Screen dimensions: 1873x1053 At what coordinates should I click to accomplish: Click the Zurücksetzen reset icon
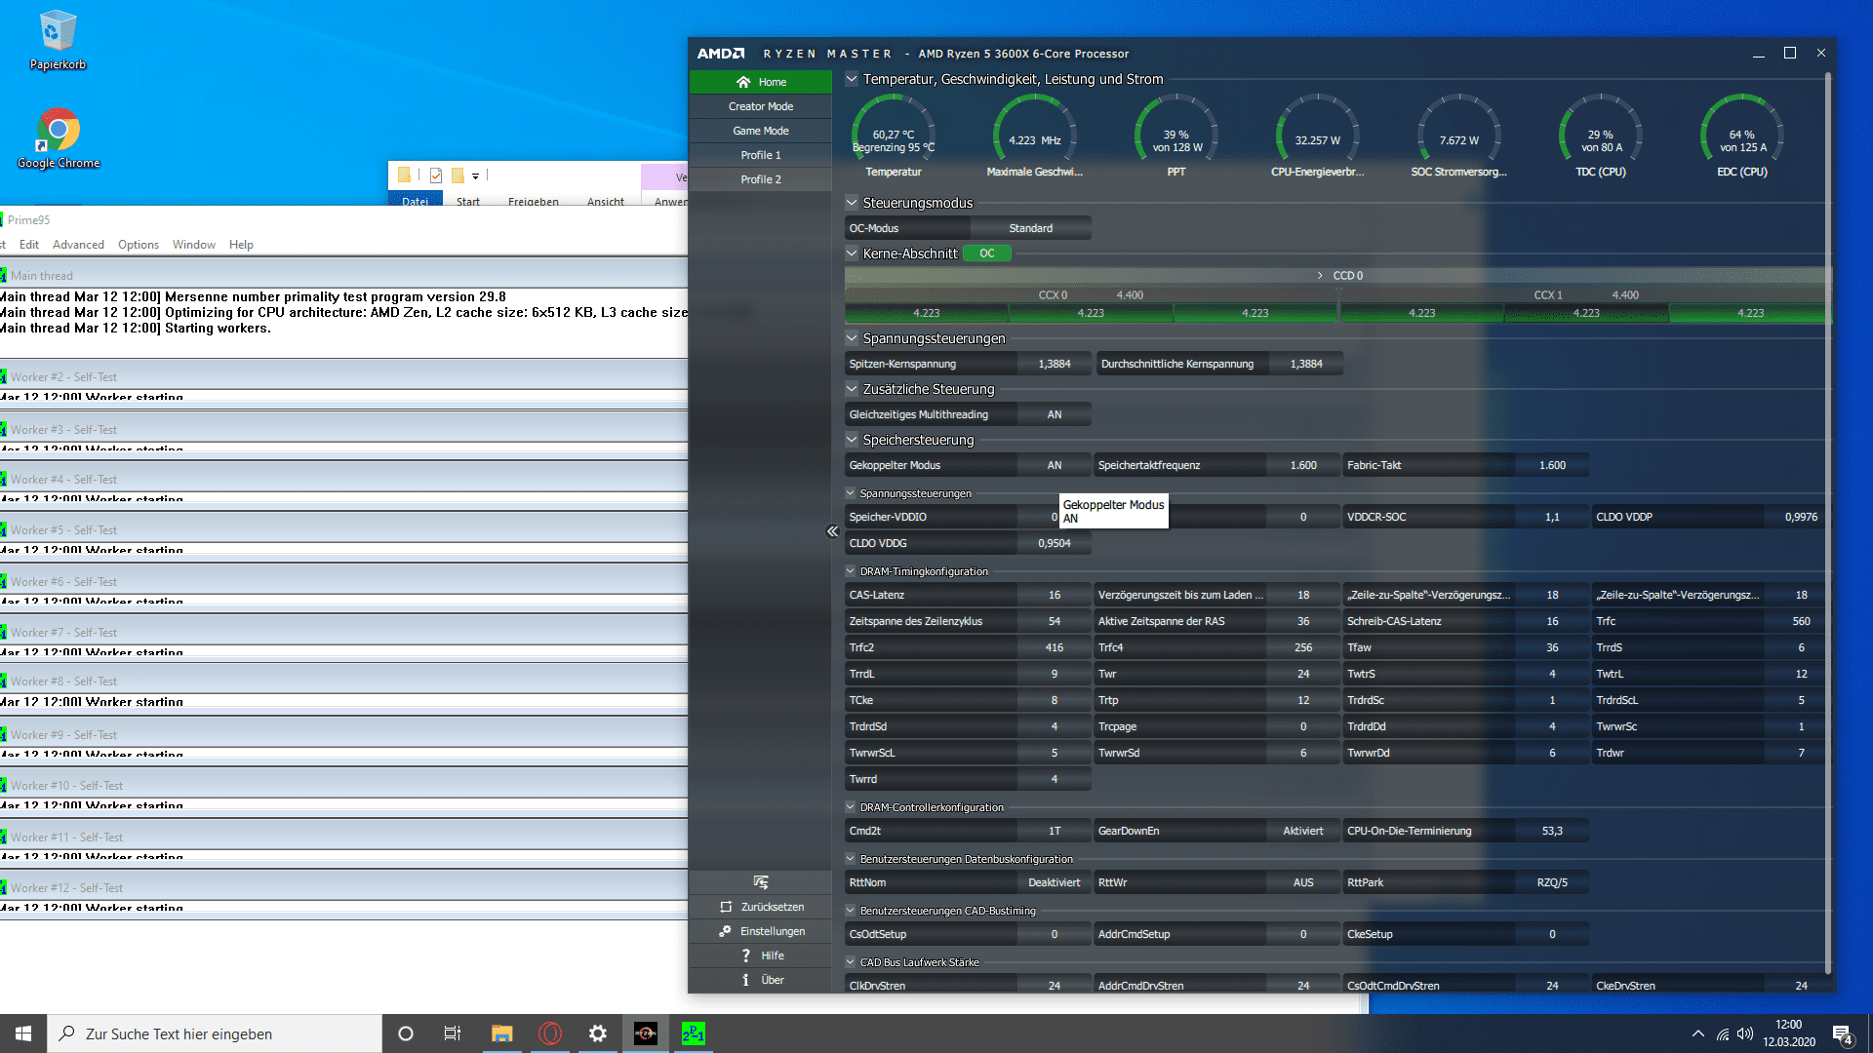point(726,907)
